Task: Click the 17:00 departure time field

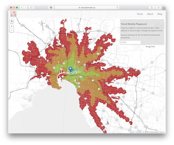Action: pyautogui.click(x=131, y=42)
